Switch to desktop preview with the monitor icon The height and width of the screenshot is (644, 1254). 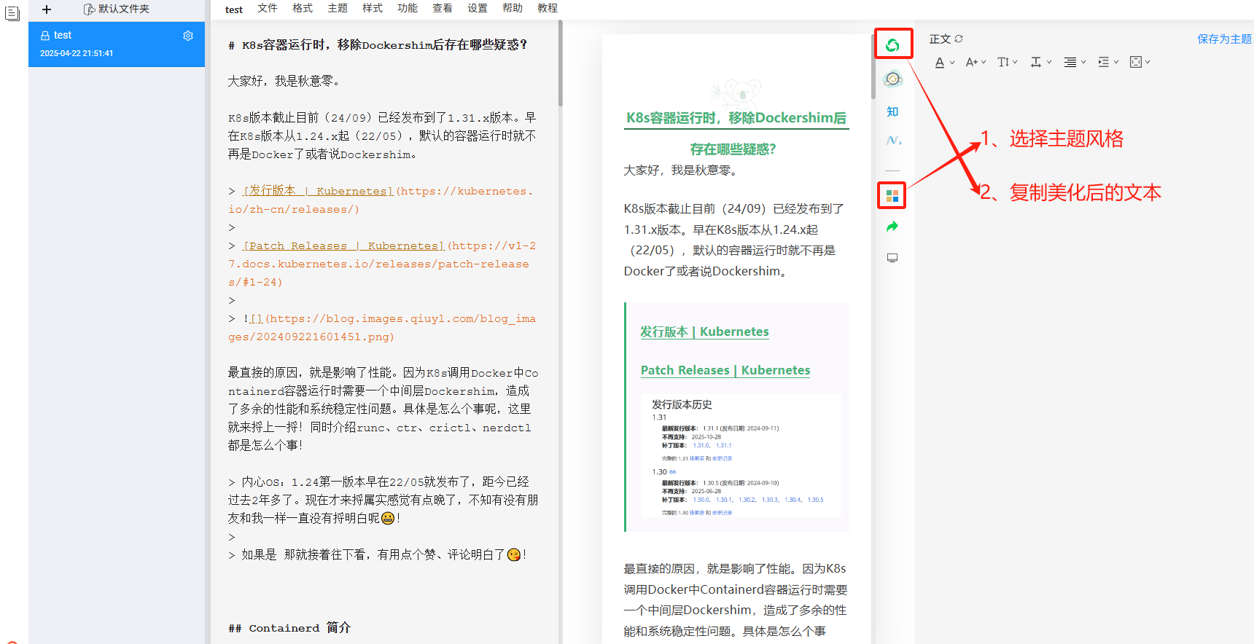[x=892, y=258]
